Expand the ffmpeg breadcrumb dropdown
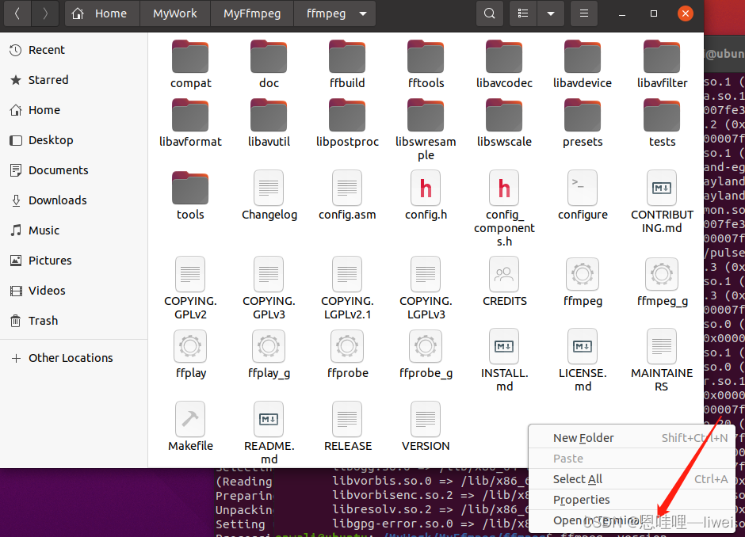 (x=362, y=13)
